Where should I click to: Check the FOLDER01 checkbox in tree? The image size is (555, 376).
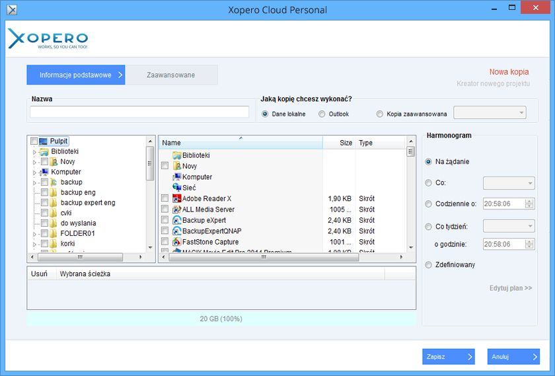[x=45, y=234]
